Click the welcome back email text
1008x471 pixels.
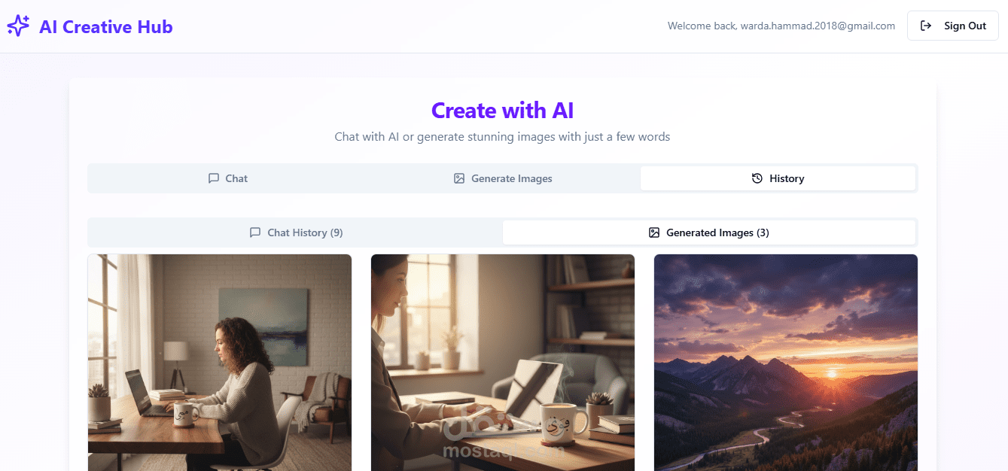(781, 26)
